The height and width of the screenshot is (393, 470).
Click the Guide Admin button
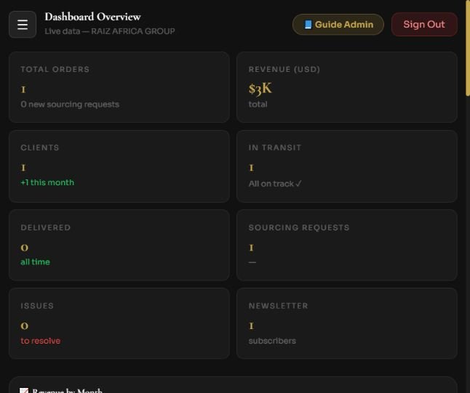[x=338, y=25]
